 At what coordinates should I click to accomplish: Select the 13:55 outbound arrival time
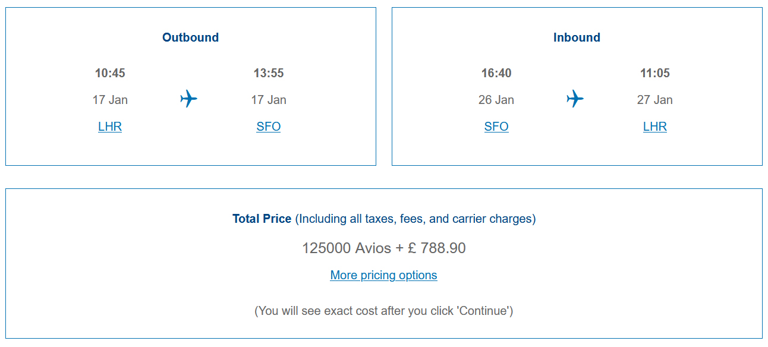click(x=269, y=73)
